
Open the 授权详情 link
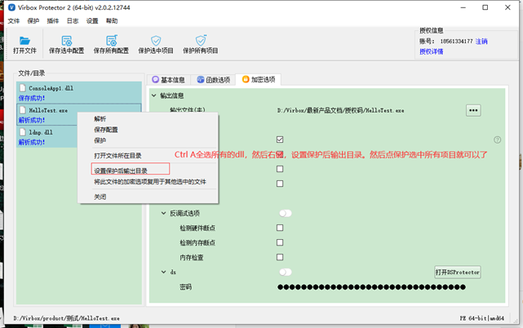pyautogui.click(x=432, y=51)
